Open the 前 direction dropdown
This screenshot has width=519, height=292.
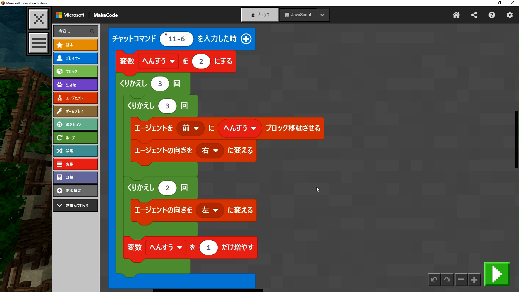point(191,128)
